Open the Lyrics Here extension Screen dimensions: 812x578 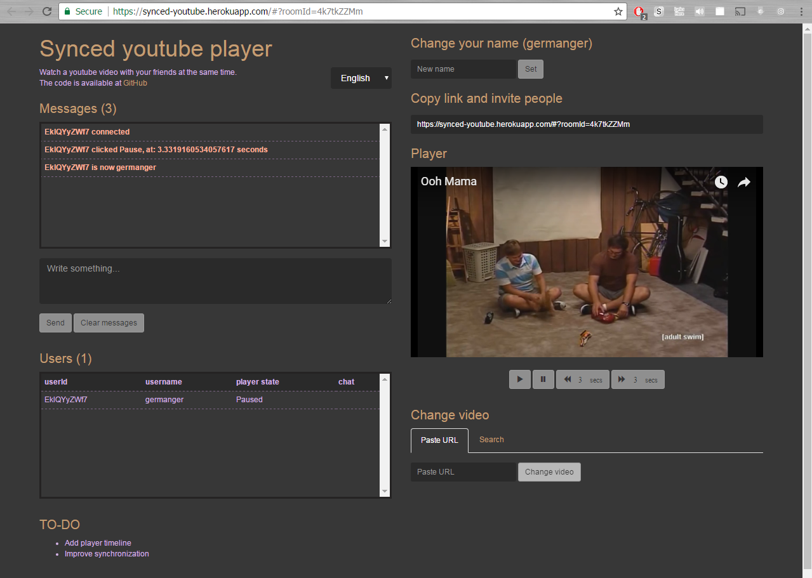coord(679,11)
